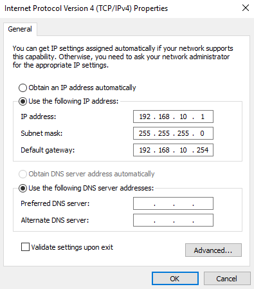Viewport: 254px width, 289px height.
Task: Select Use the following DNS server addresses
Action: [23, 188]
